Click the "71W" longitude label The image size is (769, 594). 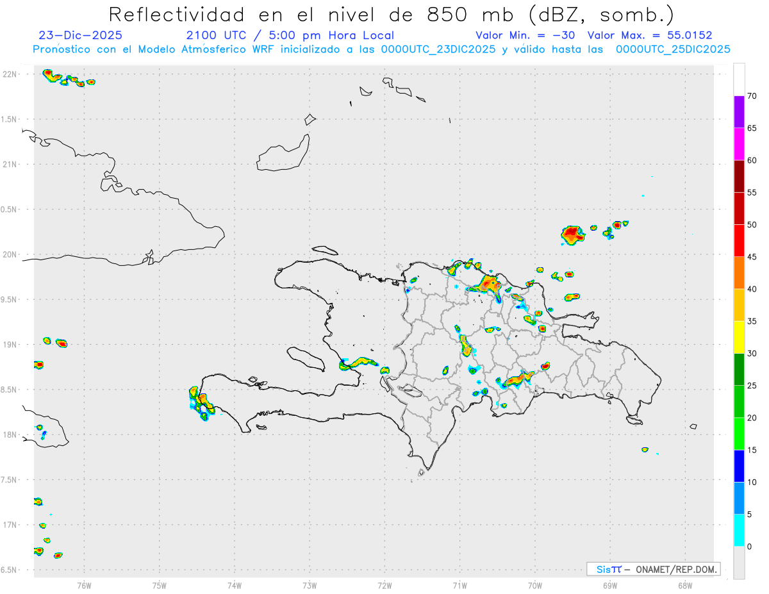pyautogui.click(x=460, y=584)
